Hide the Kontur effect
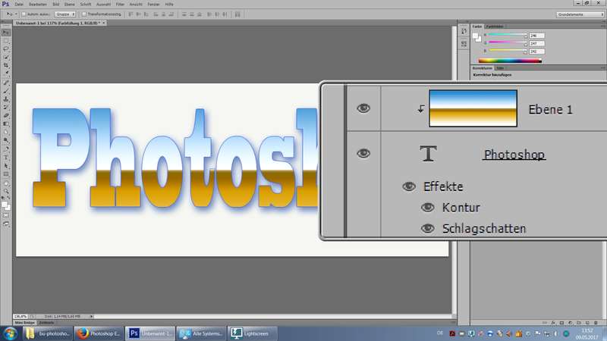The height and width of the screenshot is (341, 607). [427, 208]
